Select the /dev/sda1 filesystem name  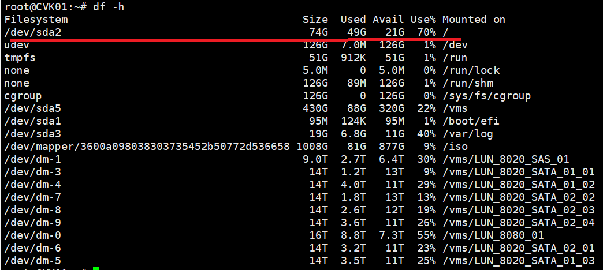click(x=33, y=121)
